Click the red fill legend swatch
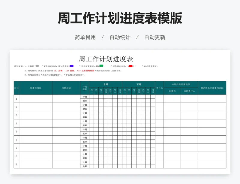 pos(130,66)
